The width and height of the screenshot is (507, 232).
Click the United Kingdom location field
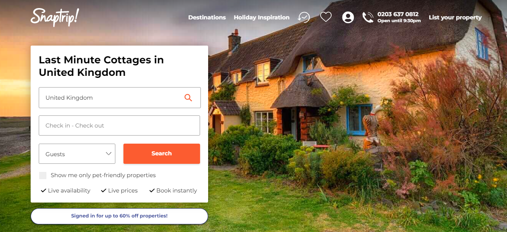pos(120,98)
